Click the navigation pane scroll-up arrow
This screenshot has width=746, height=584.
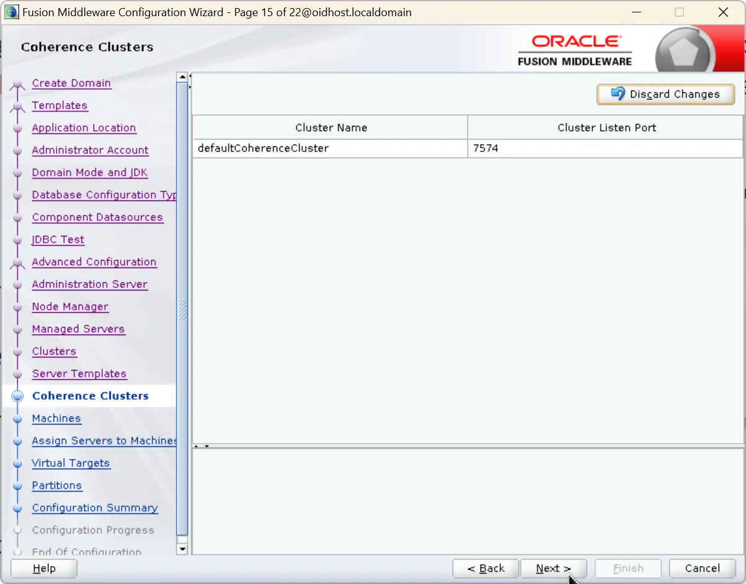click(x=182, y=78)
